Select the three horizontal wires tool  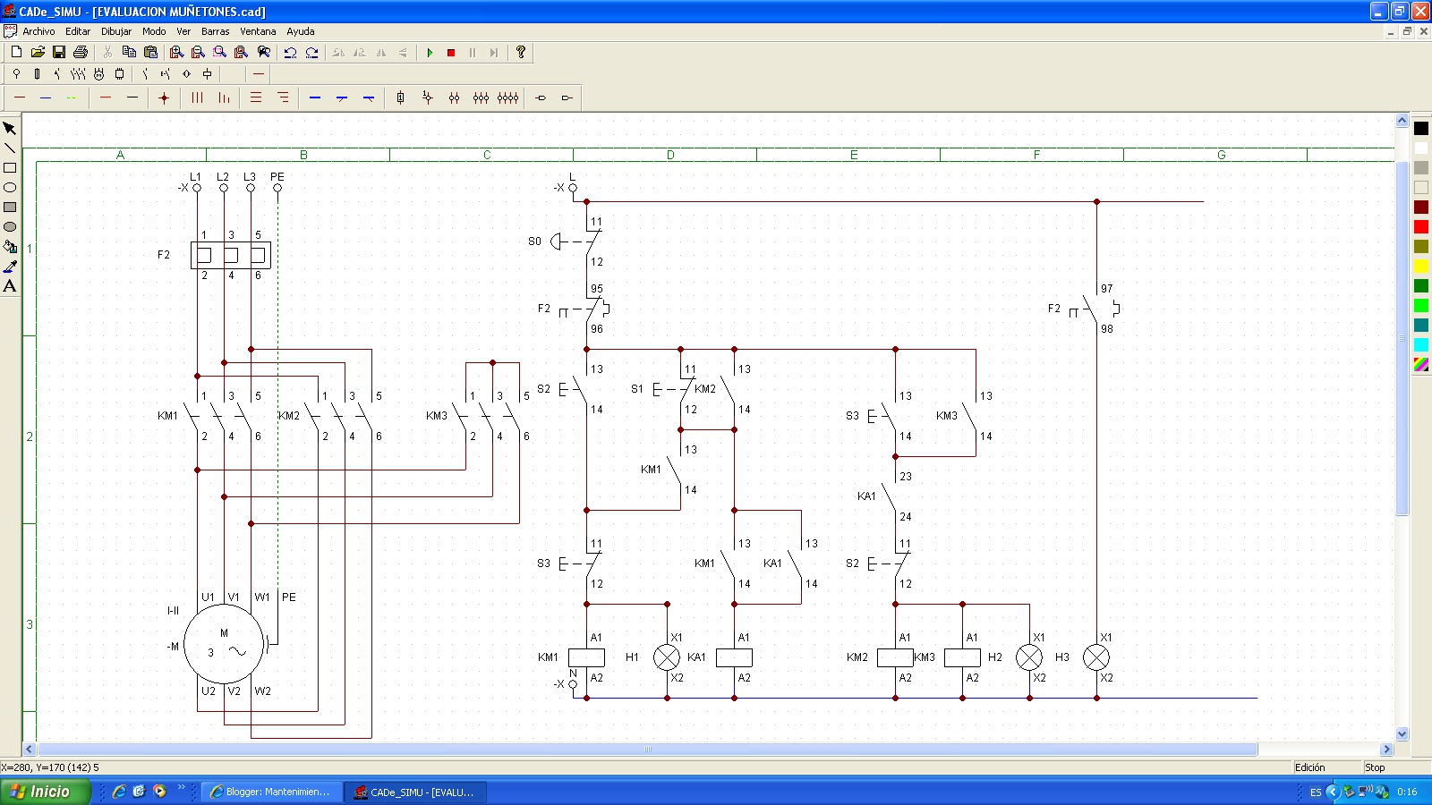[256, 97]
